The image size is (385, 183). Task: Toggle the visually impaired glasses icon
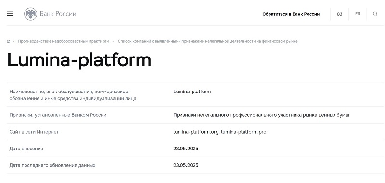[340, 14]
